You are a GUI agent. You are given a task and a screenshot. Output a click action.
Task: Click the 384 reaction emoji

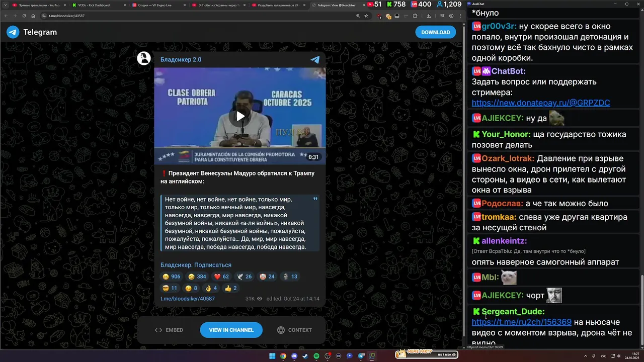coord(197,277)
